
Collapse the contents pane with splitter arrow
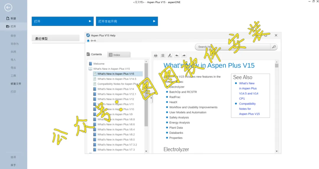click(151, 98)
